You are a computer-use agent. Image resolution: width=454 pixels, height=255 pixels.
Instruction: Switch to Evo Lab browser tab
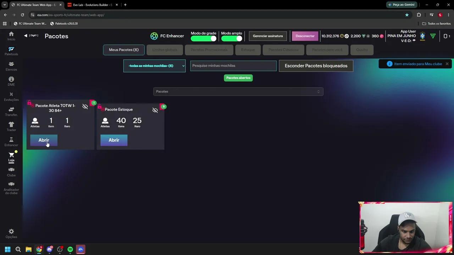[93, 5]
